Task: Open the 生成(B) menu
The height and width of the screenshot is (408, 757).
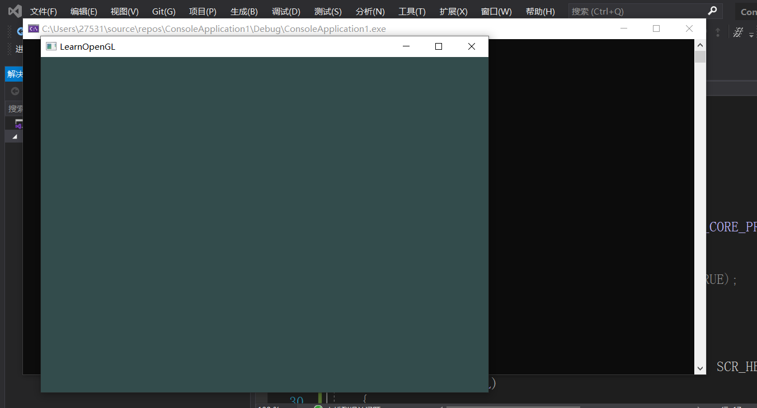Action: click(244, 11)
